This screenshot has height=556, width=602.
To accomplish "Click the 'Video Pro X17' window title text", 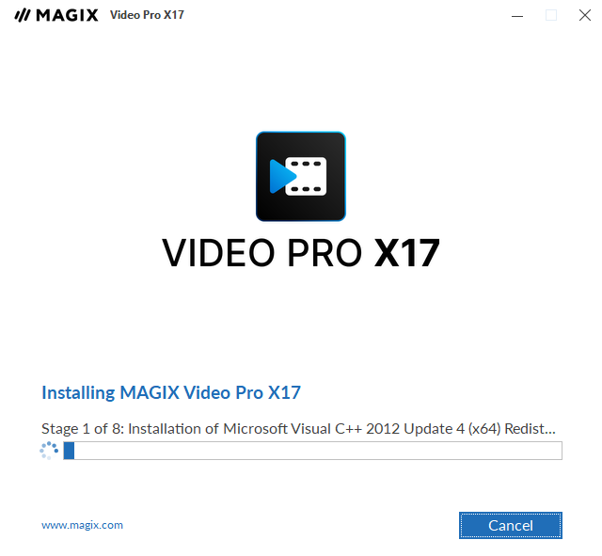I will pyautogui.click(x=147, y=15).
